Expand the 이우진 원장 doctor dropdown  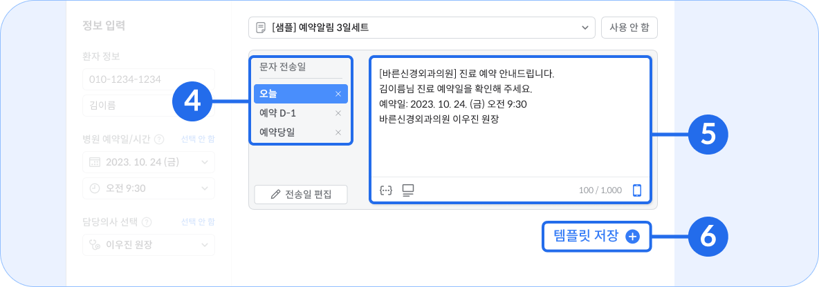click(x=148, y=245)
